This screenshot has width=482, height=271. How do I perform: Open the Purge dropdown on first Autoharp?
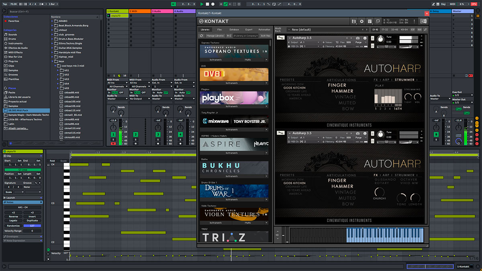361,42
